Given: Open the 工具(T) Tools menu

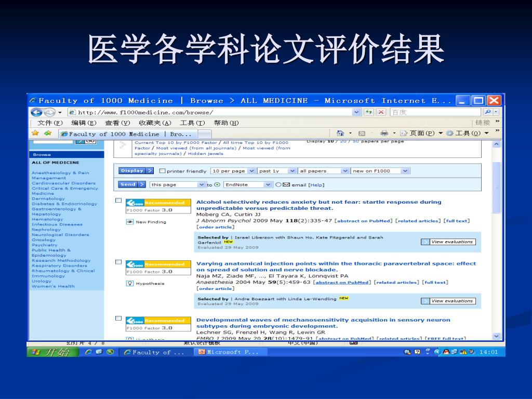Looking at the screenshot, I should [192, 123].
